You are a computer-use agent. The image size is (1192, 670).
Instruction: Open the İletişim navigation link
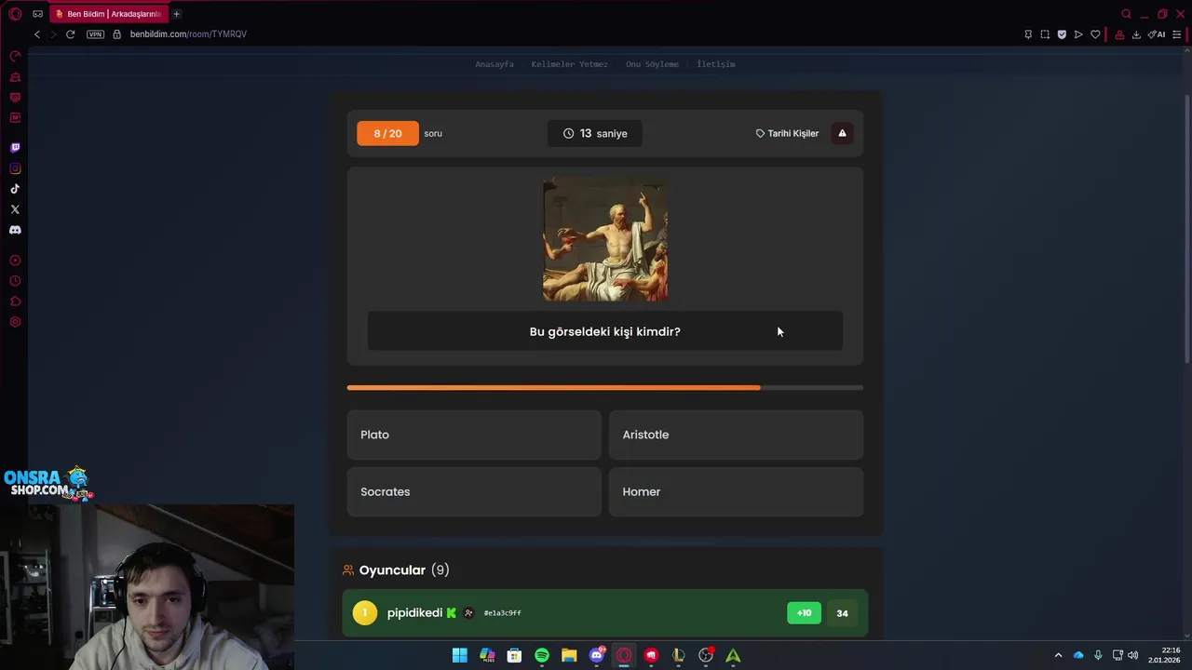tap(716, 64)
